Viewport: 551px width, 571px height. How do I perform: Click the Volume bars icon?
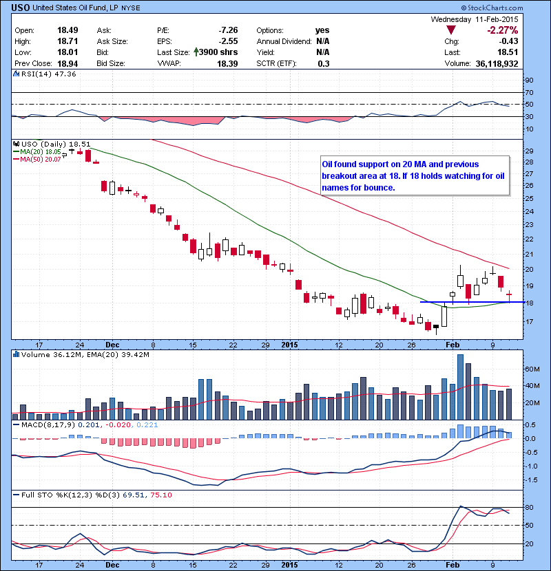16,354
